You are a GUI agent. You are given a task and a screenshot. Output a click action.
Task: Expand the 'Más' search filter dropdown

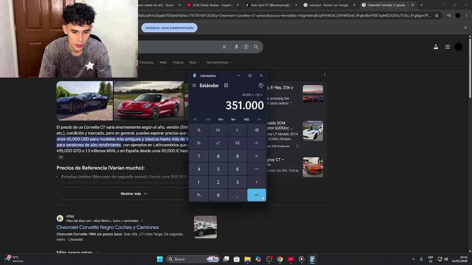[x=194, y=62]
